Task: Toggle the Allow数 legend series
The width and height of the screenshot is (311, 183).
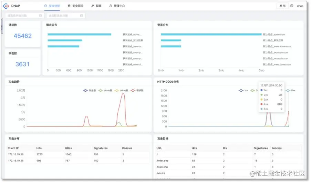Action: click(x=121, y=91)
